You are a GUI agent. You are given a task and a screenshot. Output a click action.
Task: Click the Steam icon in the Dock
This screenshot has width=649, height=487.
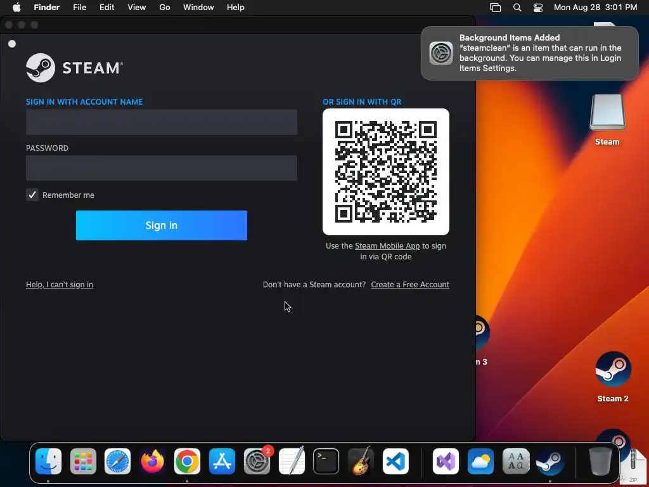(x=550, y=461)
